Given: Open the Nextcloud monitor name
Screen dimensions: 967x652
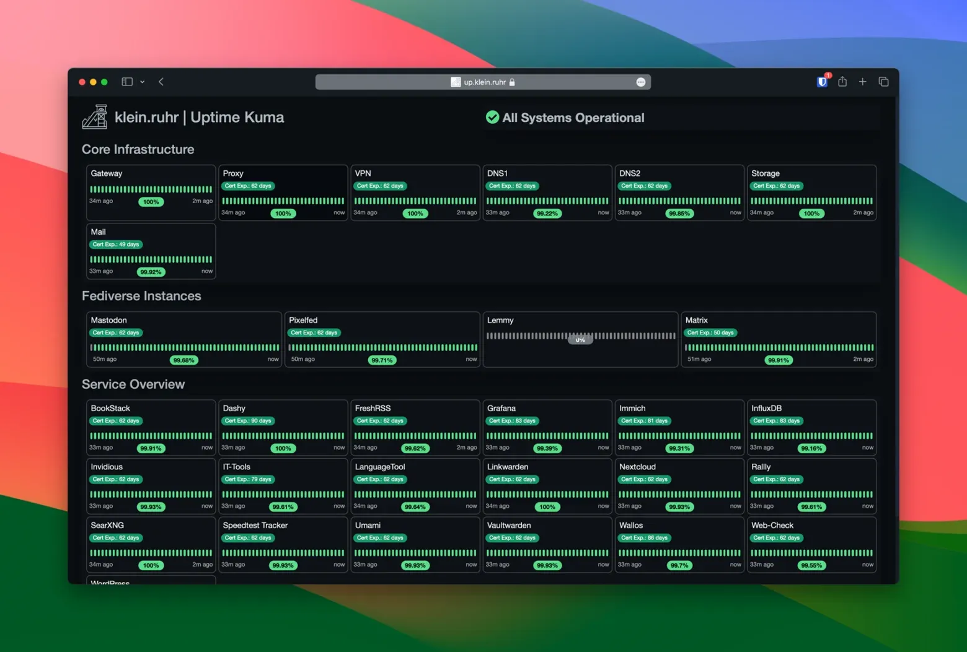Looking at the screenshot, I should [637, 467].
